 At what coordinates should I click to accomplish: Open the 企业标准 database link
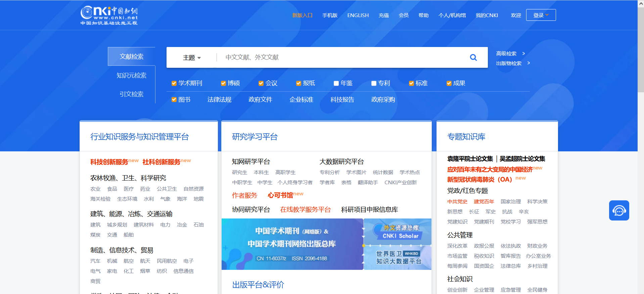tap(301, 100)
